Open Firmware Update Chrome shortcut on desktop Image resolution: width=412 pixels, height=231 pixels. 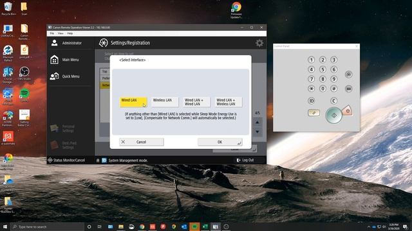point(236,10)
